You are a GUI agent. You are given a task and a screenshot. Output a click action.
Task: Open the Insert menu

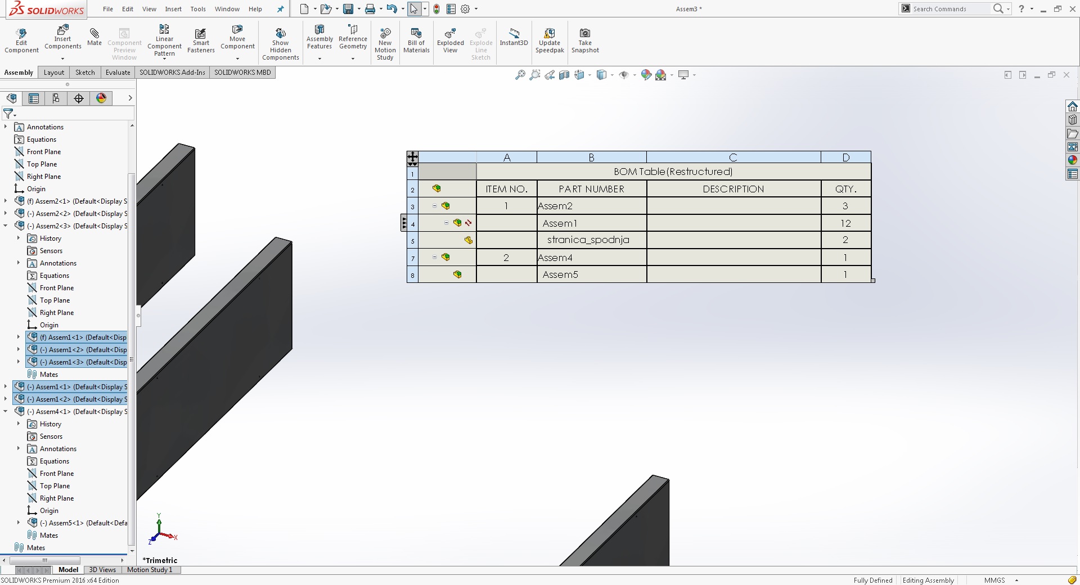point(173,9)
